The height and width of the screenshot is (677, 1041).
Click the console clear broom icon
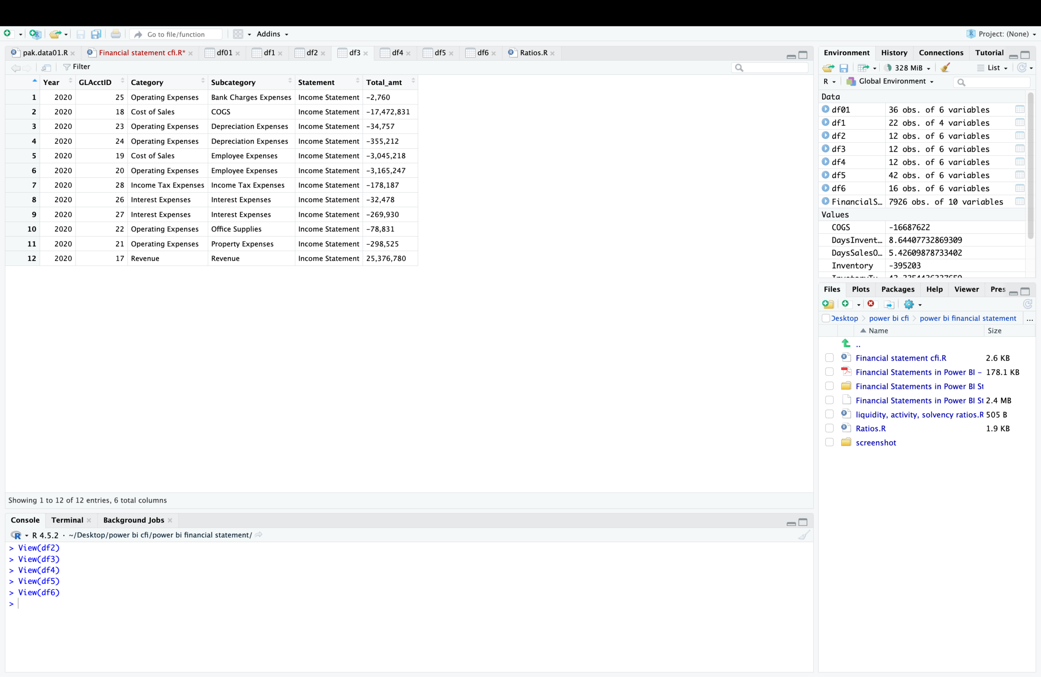(804, 535)
